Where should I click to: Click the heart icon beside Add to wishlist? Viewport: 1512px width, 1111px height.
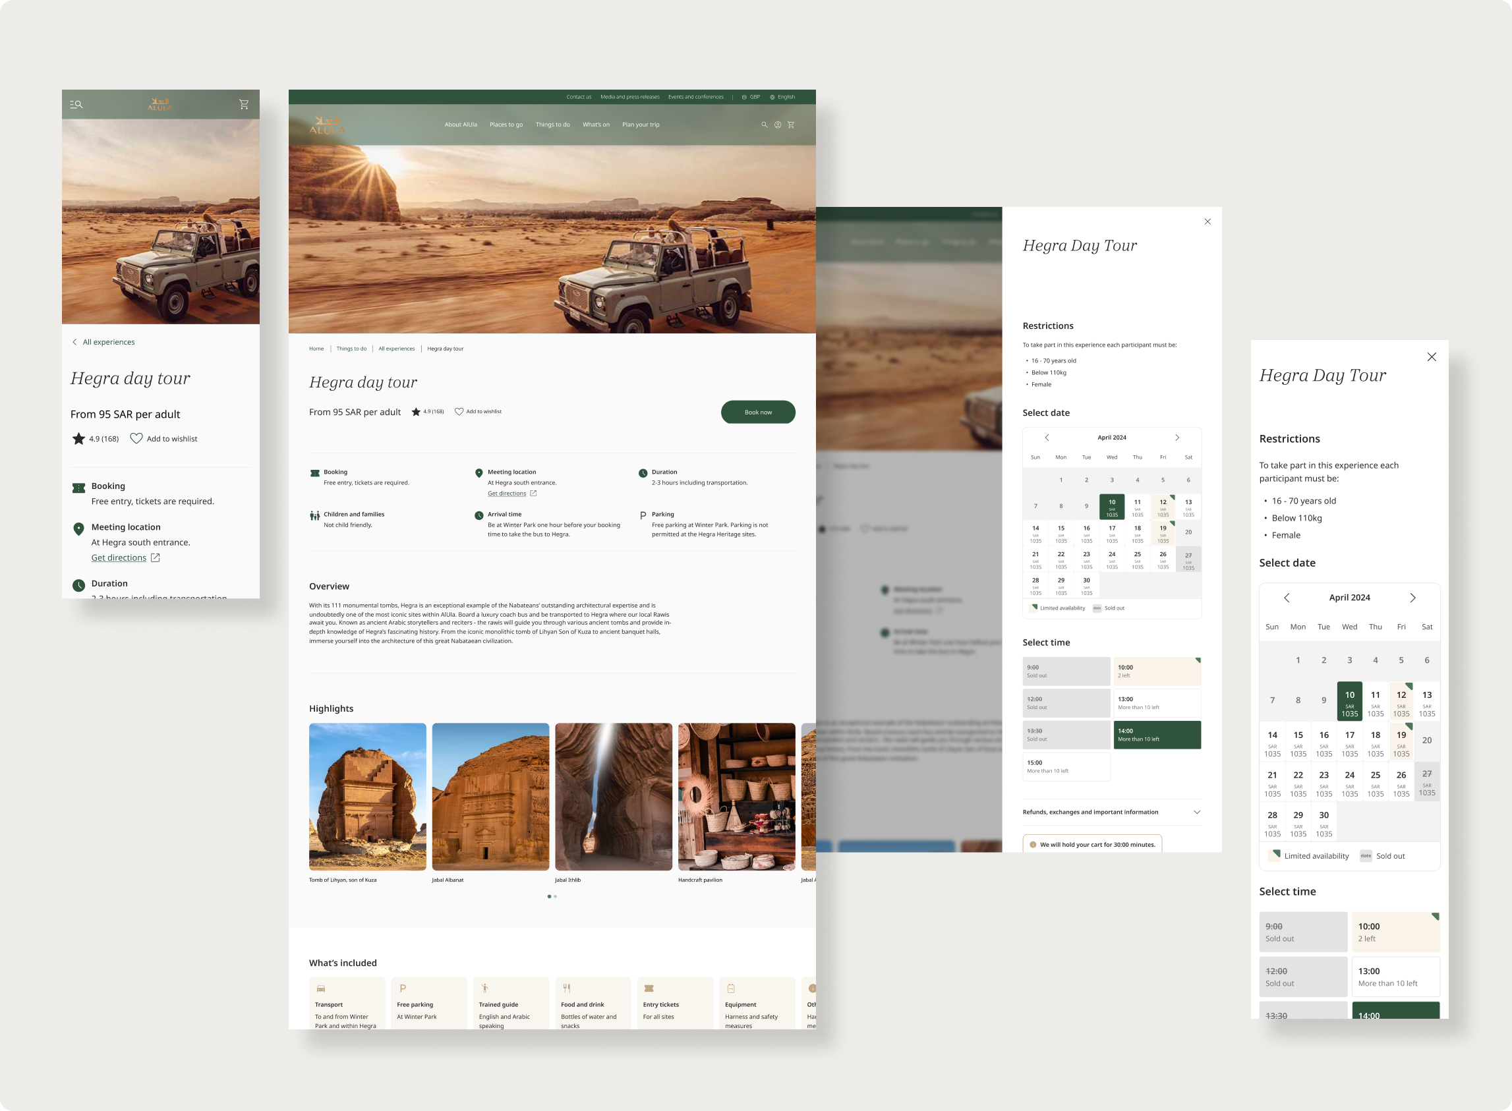pyautogui.click(x=459, y=412)
